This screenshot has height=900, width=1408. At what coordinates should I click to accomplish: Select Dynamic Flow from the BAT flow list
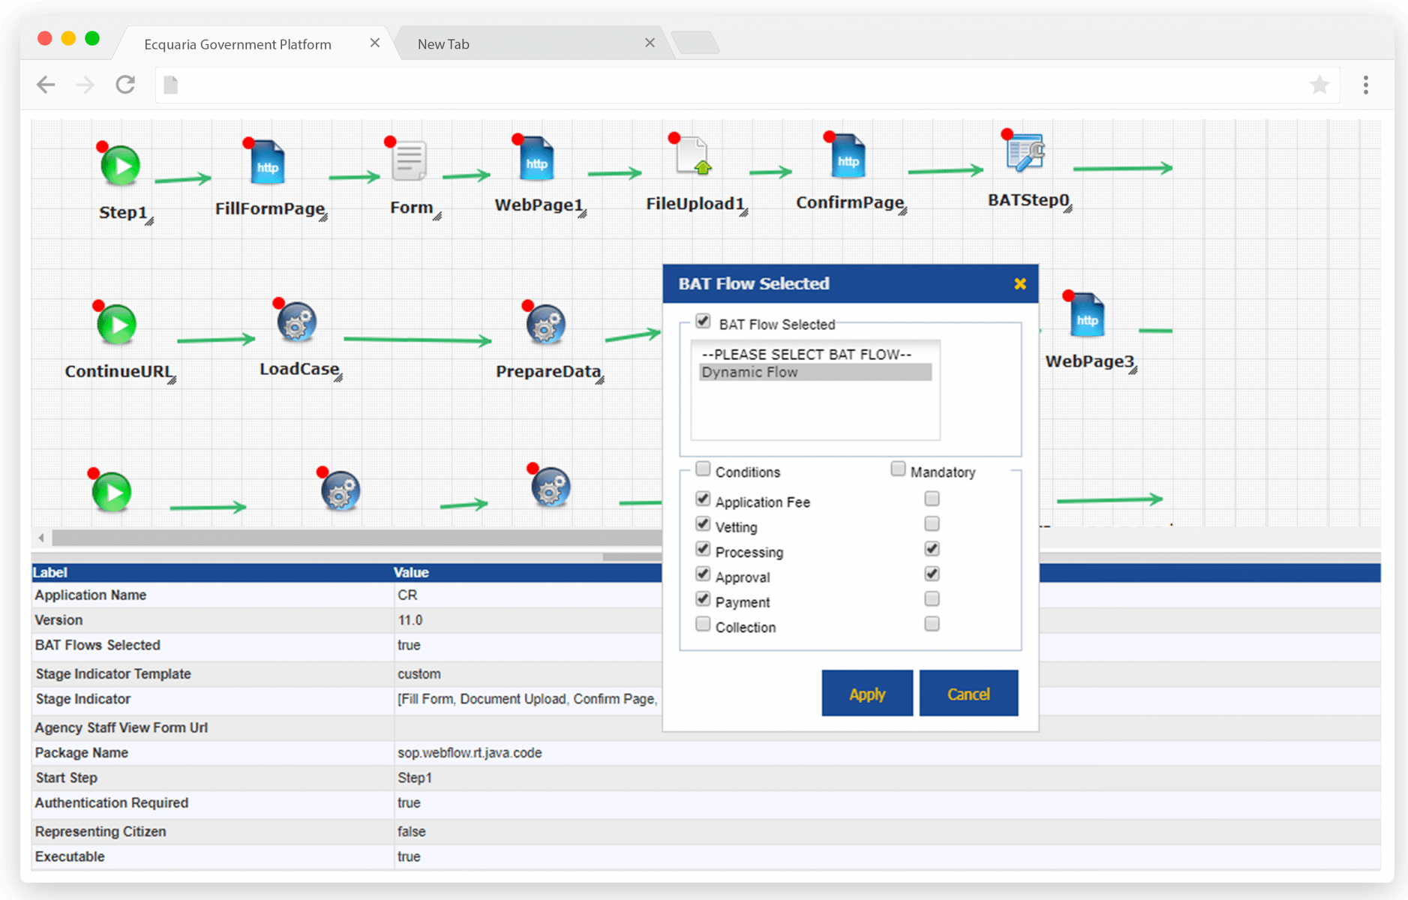pyautogui.click(x=750, y=371)
